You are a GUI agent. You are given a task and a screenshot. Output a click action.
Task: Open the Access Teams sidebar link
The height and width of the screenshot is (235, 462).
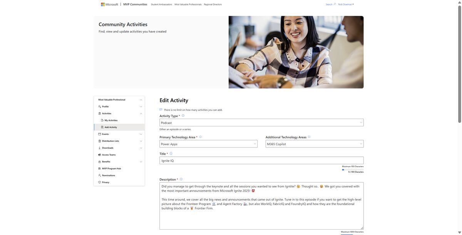point(119,155)
